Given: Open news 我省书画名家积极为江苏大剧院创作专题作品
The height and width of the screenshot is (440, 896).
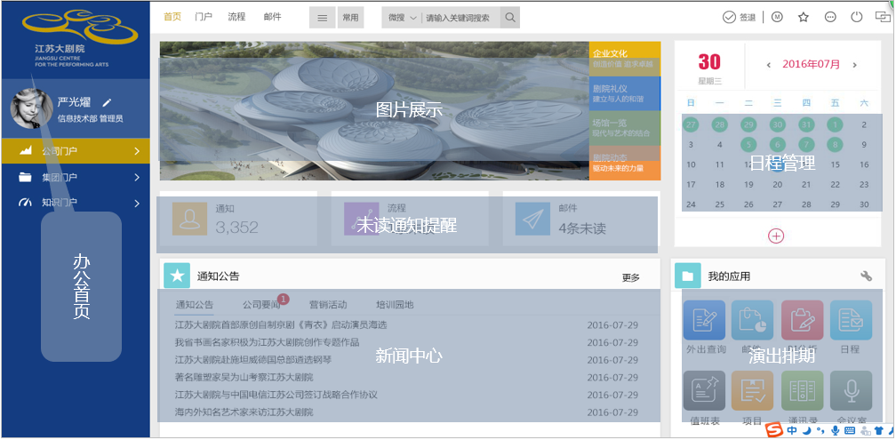Looking at the screenshot, I should click(x=267, y=342).
